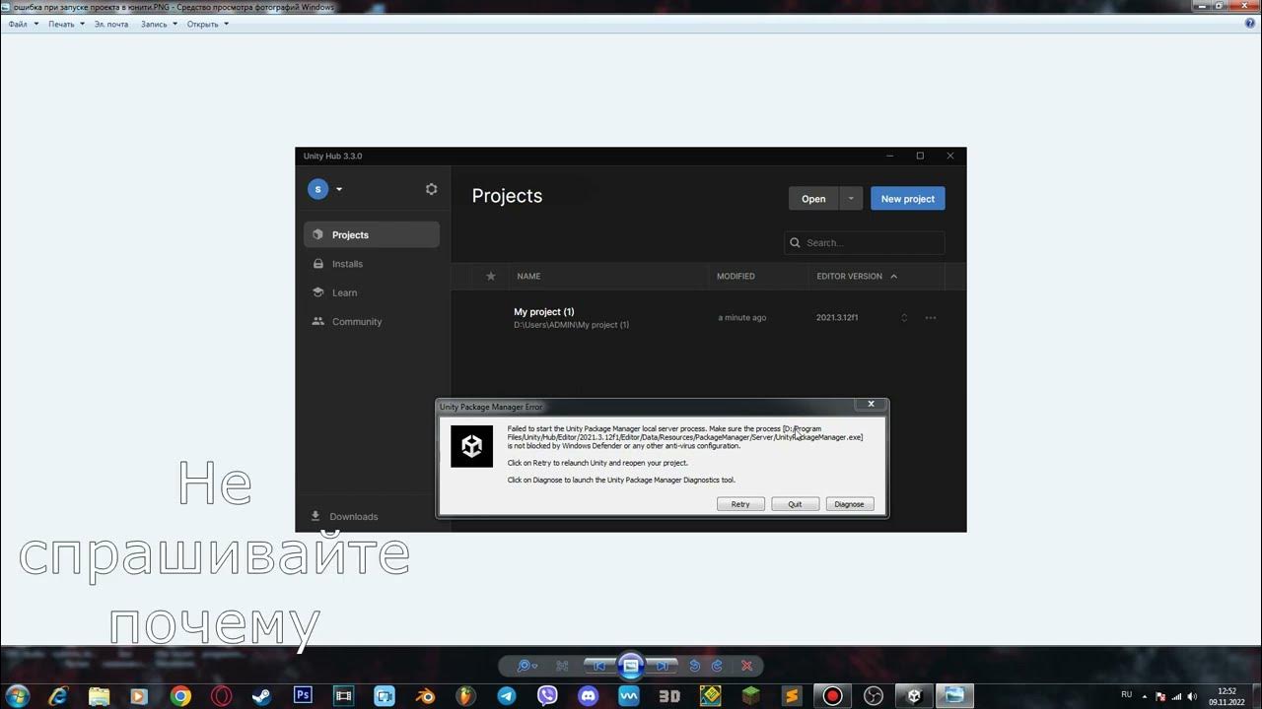Screen dimensions: 1262x709
Task: Change editor version for My project (1)
Action: (904, 317)
